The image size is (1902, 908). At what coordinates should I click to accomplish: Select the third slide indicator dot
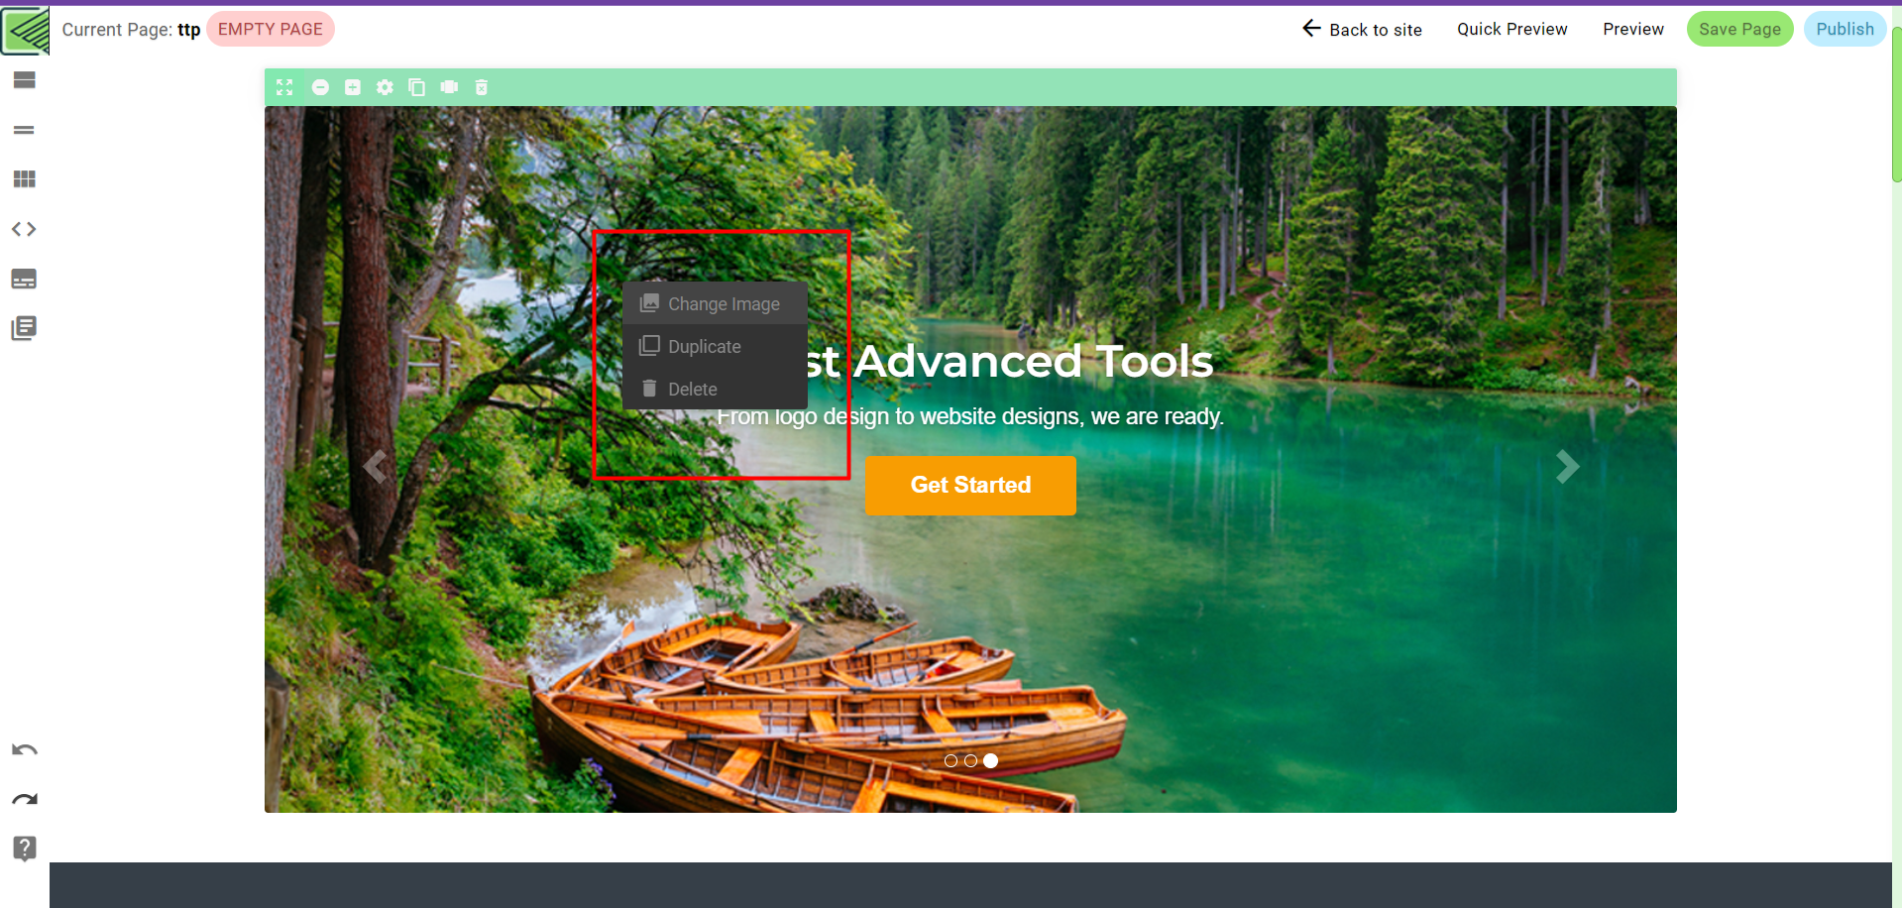pyautogui.click(x=991, y=760)
